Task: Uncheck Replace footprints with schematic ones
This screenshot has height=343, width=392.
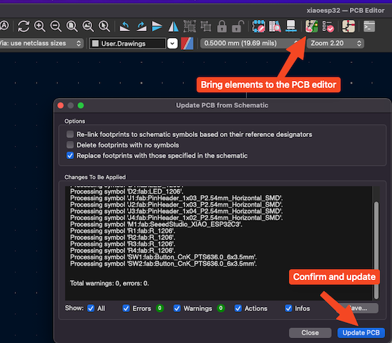Action: pyautogui.click(x=71, y=156)
